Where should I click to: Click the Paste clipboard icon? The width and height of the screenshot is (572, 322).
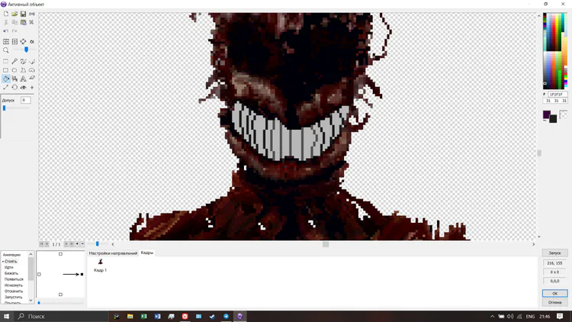click(23, 22)
